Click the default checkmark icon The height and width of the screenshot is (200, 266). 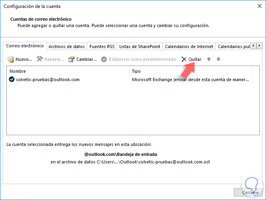[104, 59]
